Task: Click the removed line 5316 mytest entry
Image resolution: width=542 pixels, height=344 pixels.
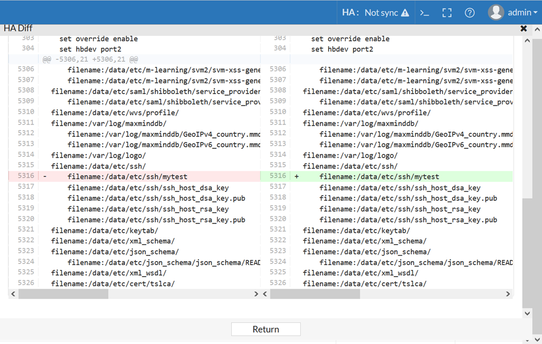Action: point(127,177)
